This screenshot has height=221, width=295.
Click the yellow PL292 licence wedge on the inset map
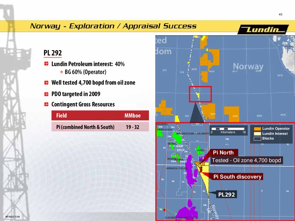[205, 179]
